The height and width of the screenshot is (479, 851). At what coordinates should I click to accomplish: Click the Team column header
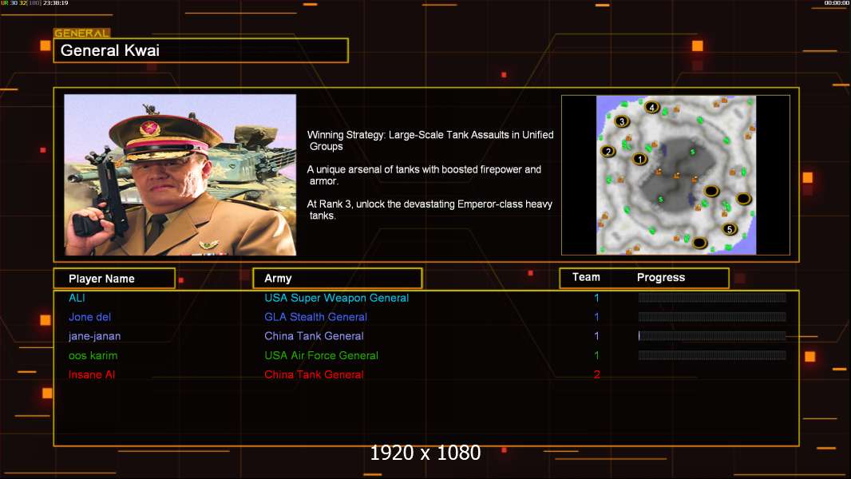586,277
